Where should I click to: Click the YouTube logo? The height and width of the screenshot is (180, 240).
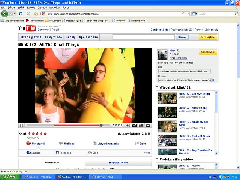coord(27,28)
